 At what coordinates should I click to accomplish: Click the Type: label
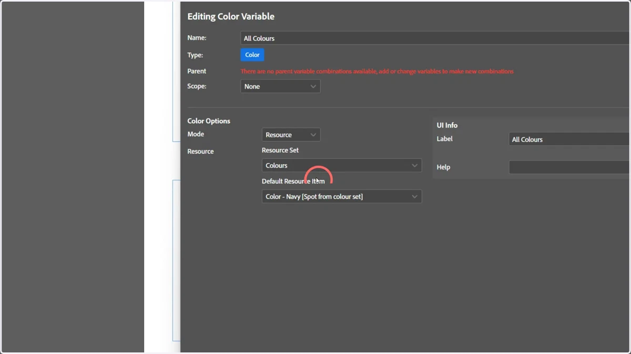195,55
